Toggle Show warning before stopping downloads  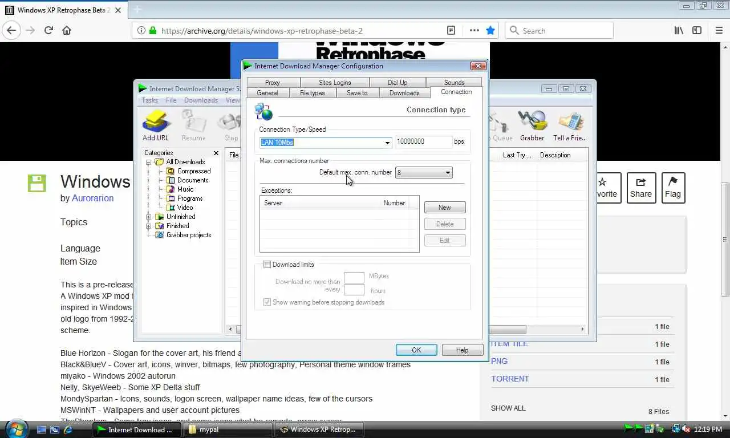pyautogui.click(x=267, y=302)
